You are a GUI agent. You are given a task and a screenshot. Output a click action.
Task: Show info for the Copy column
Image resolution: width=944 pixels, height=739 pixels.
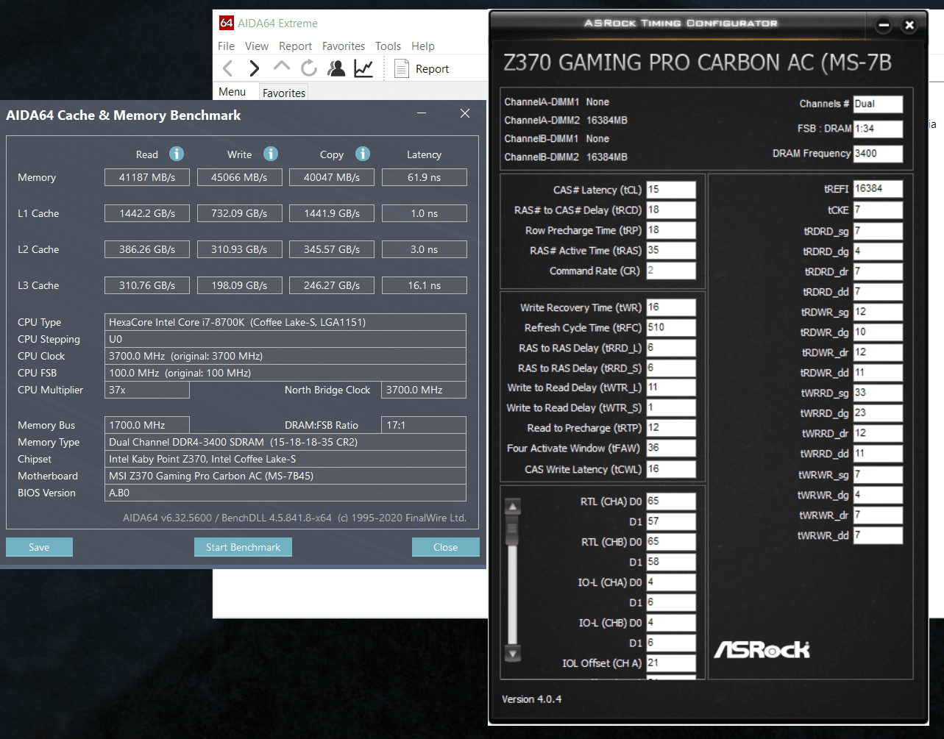[363, 154]
